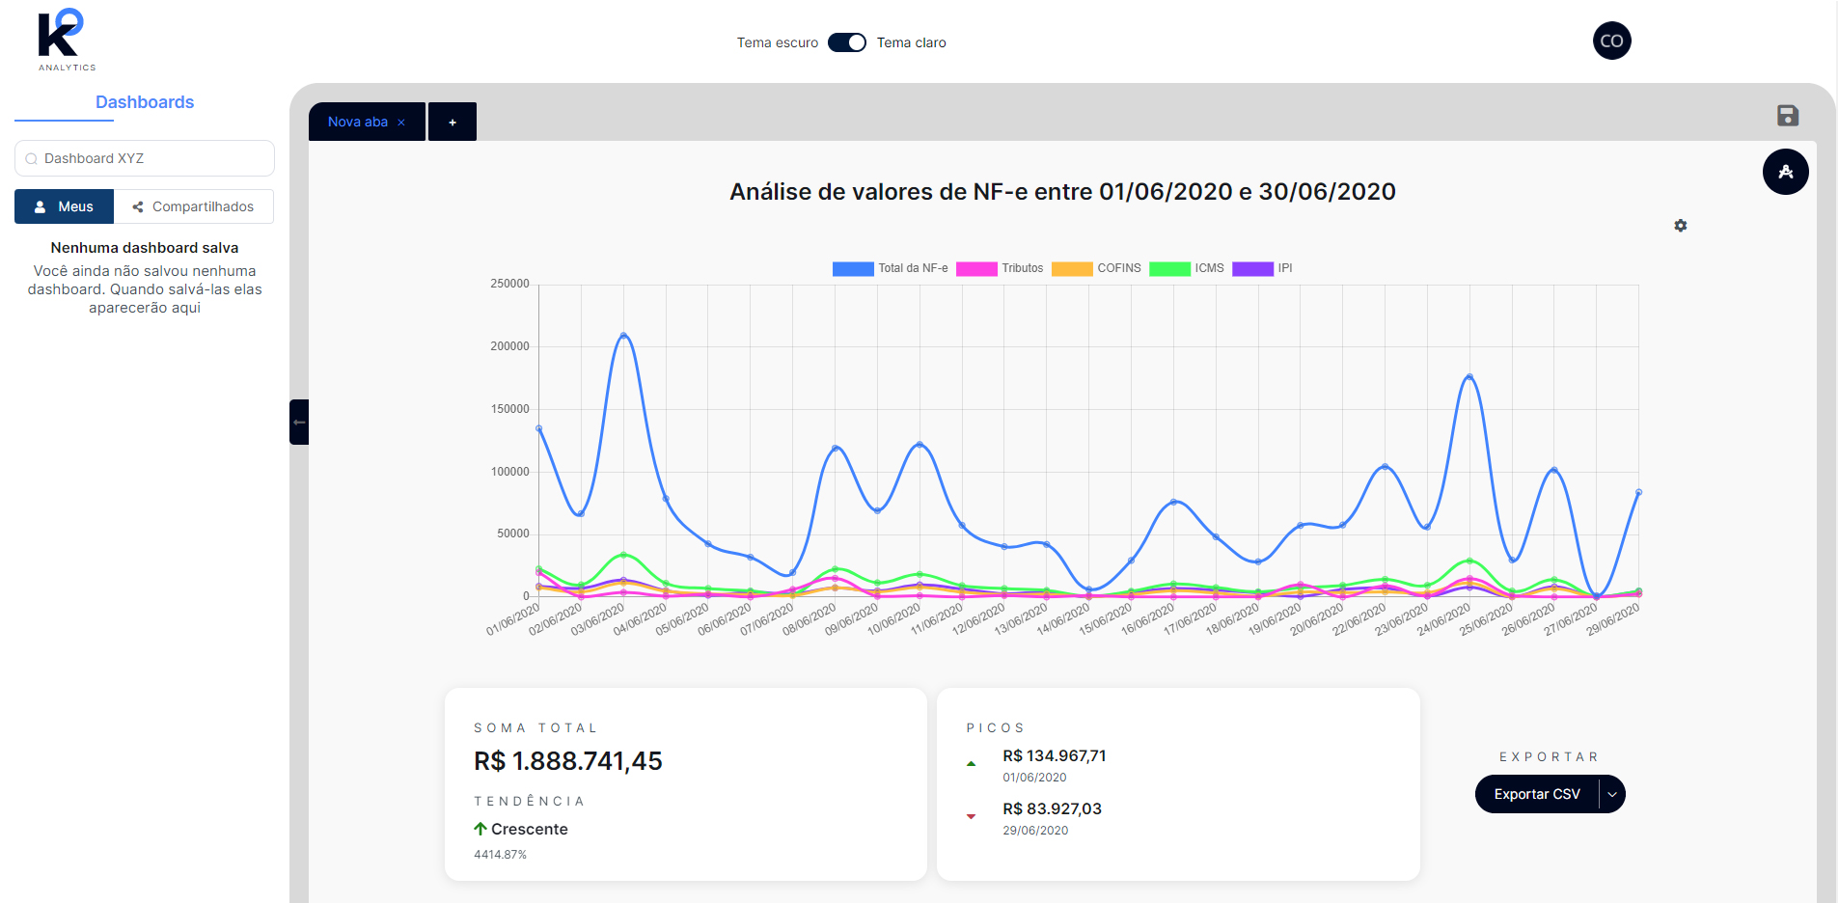Open the Dashboards sidebar tab
1839x903 pixels.
pos(145,102)
